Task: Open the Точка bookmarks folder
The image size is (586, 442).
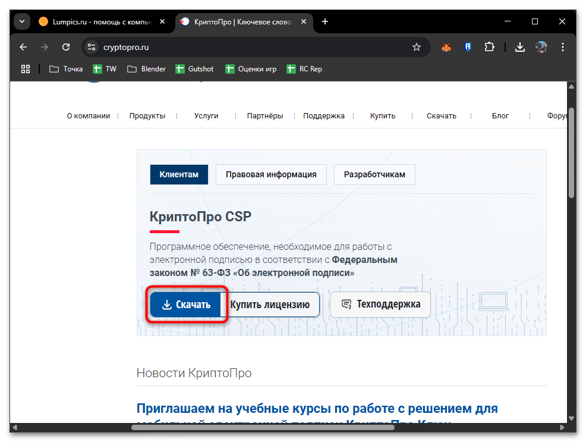Action: pos(66,69)
